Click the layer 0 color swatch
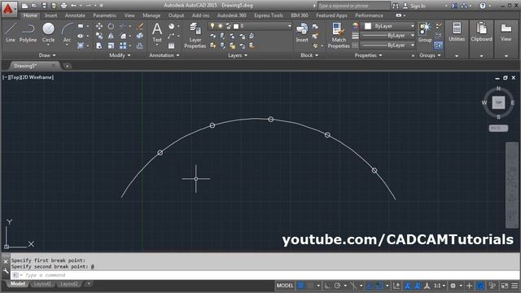The image size is (521, 293). [x=236, y=26]
